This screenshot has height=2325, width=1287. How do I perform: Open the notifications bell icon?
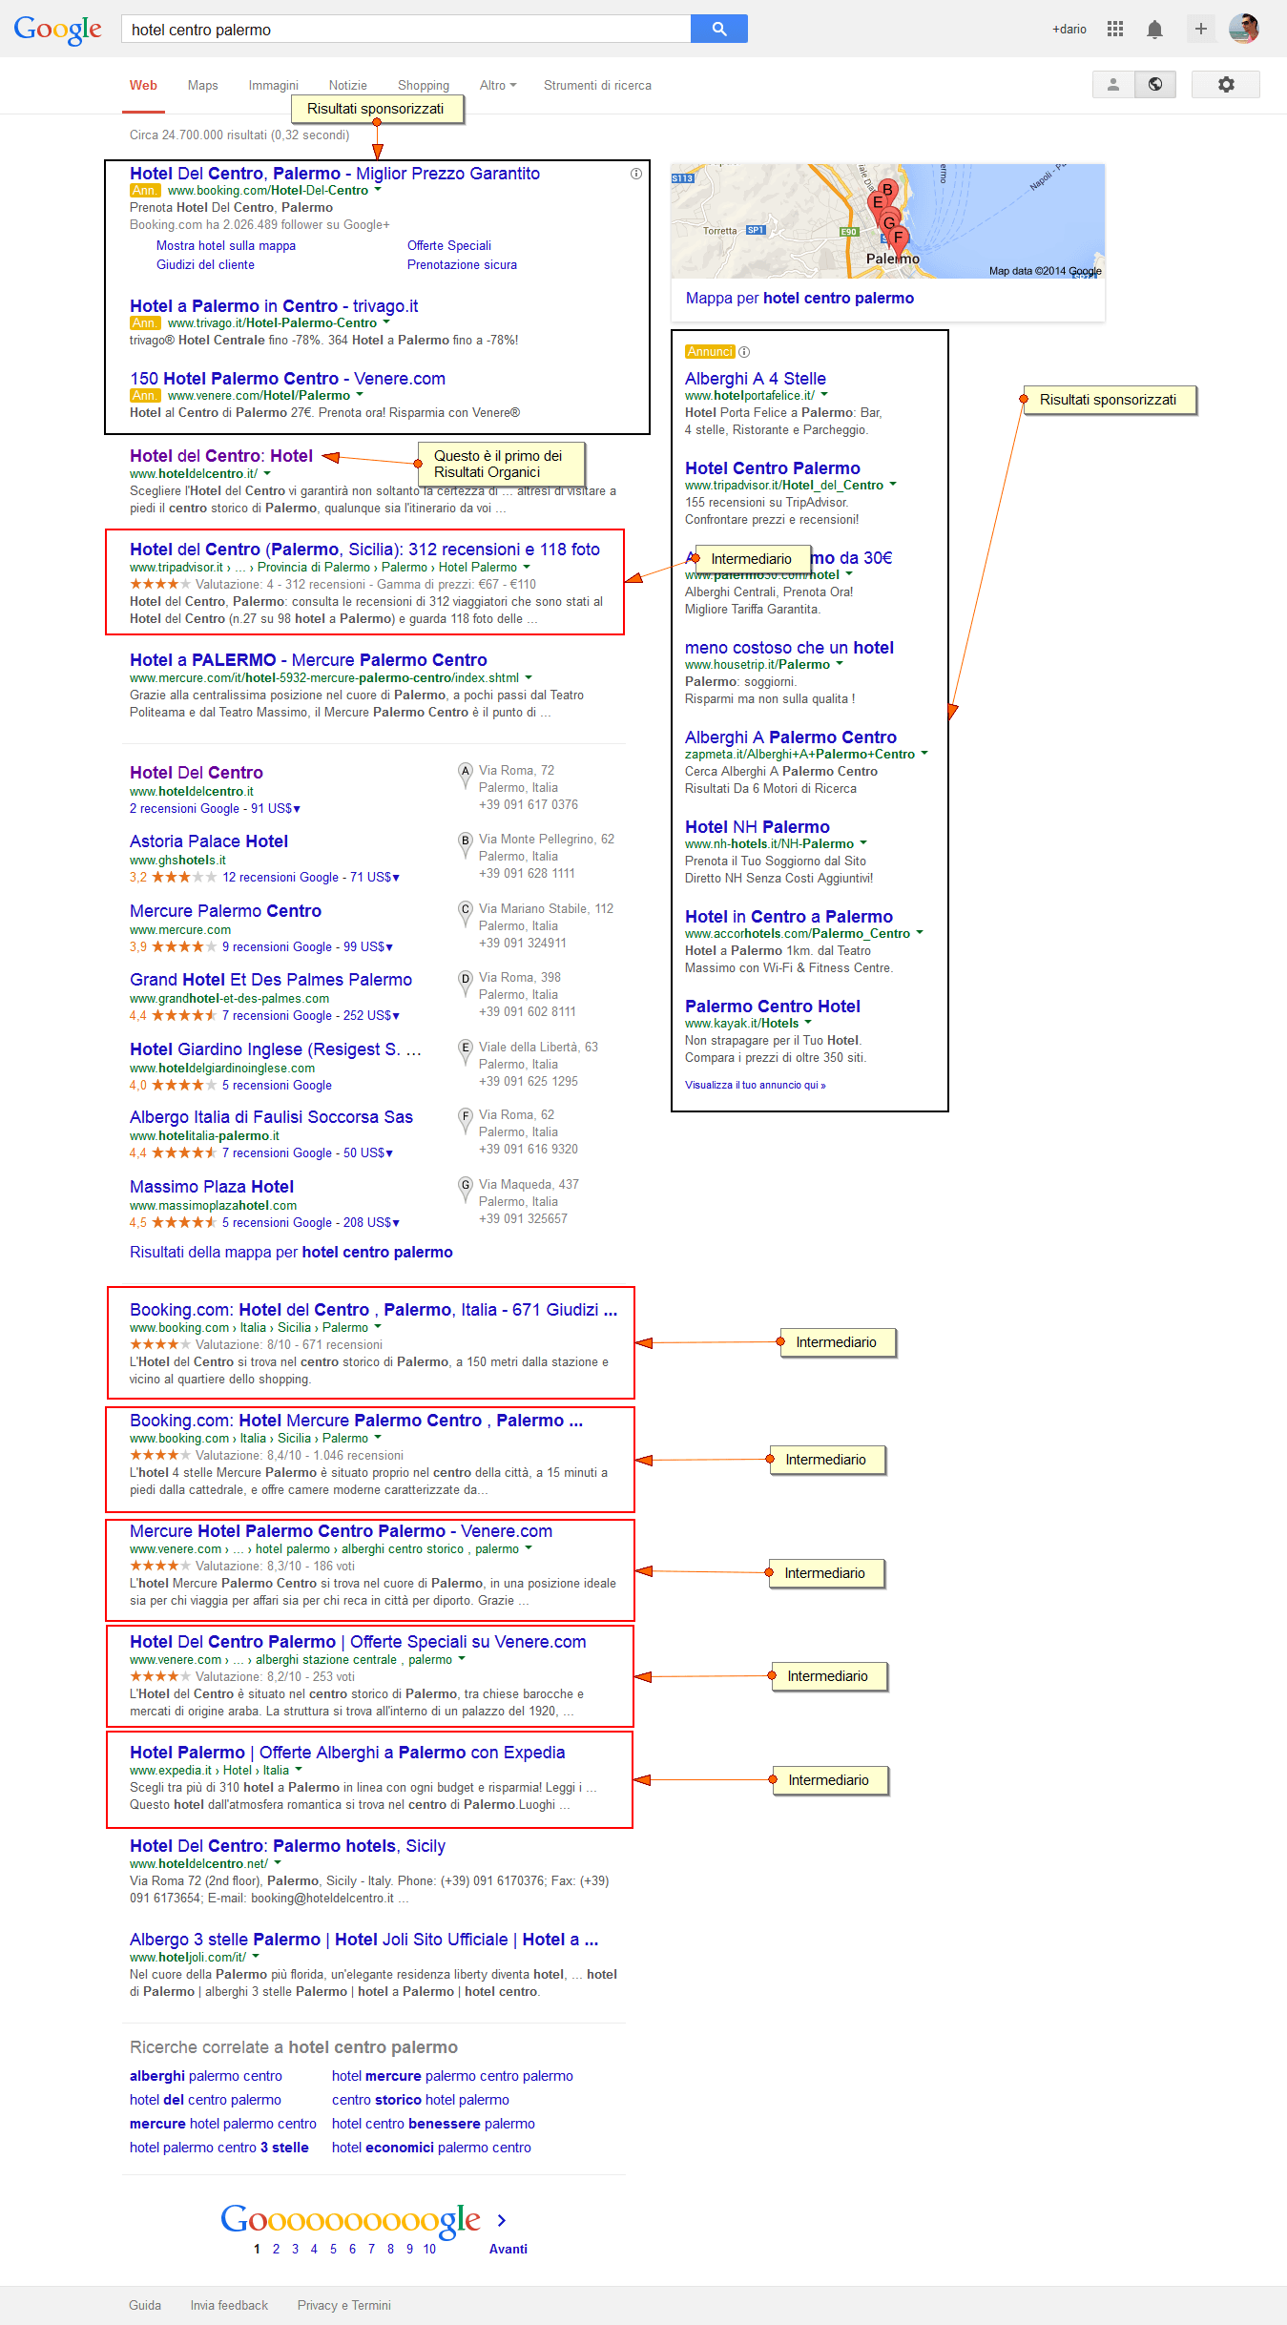[1154, 30]
